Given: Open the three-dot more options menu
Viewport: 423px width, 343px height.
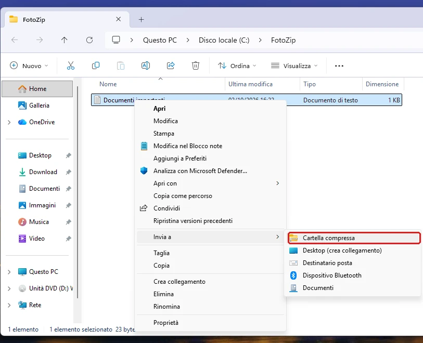Looking at the screenshot, I should coord(339,66).
